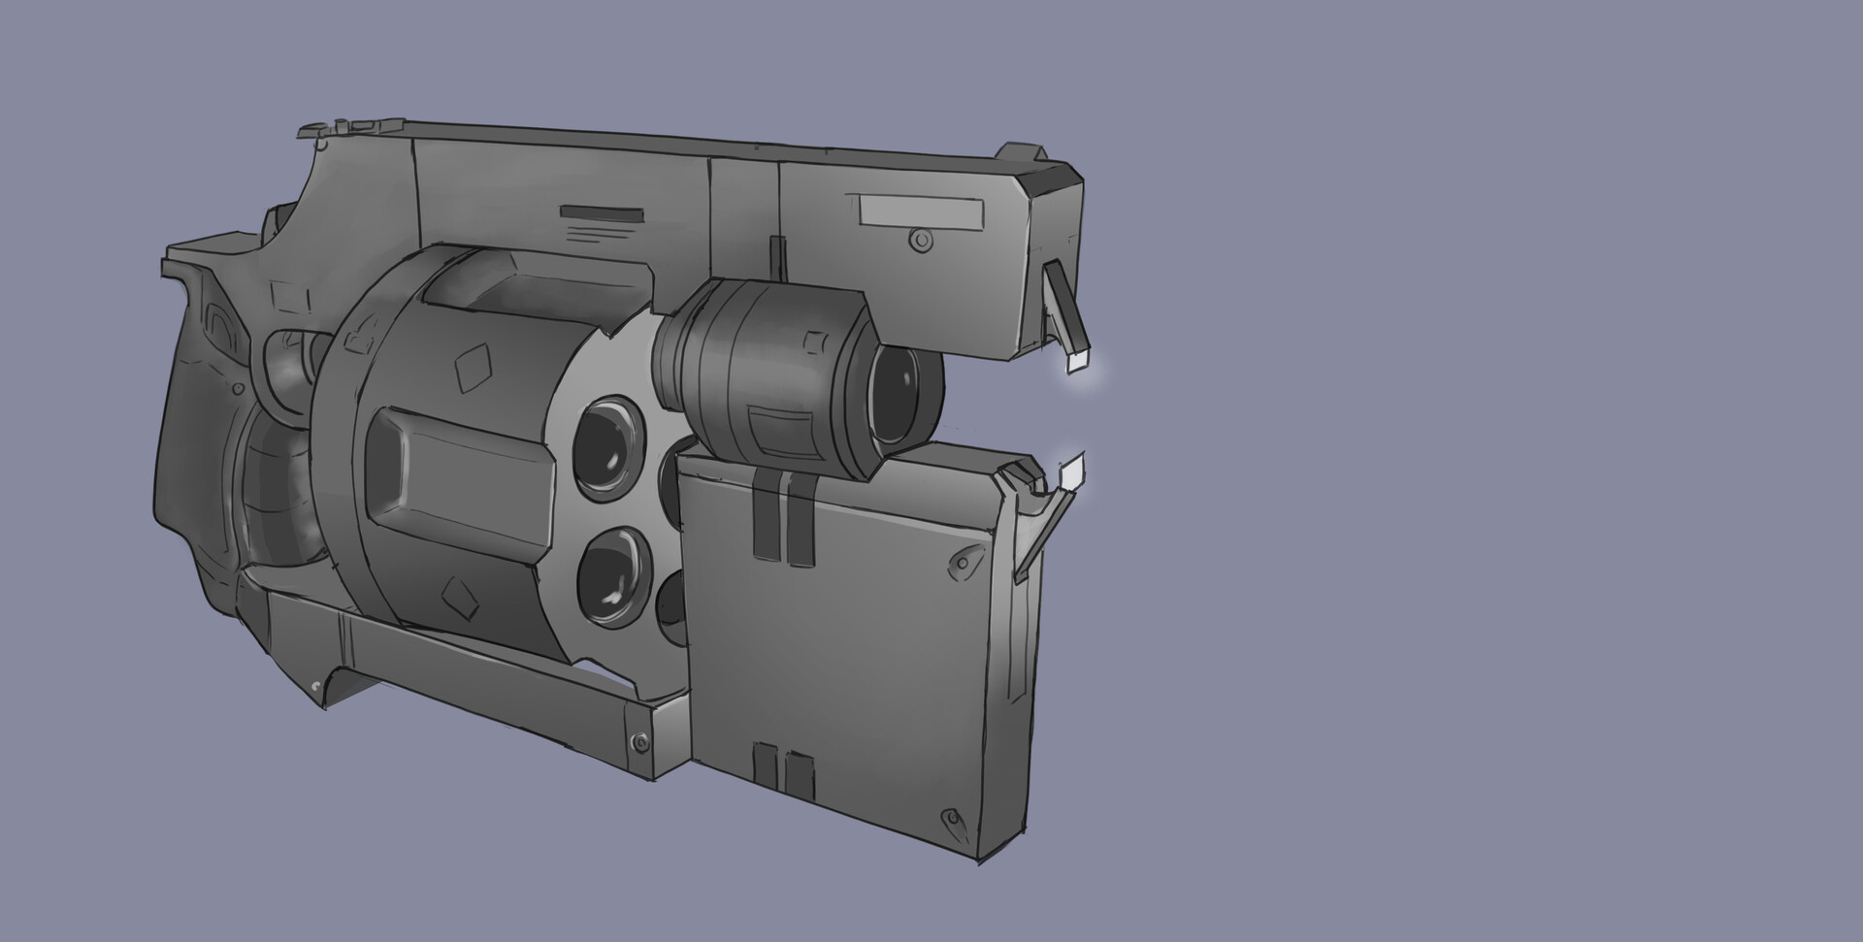The image size is (1863, 942).
Task: Click the small square marking on the barrel housing
Action: [x=815, y=343]
